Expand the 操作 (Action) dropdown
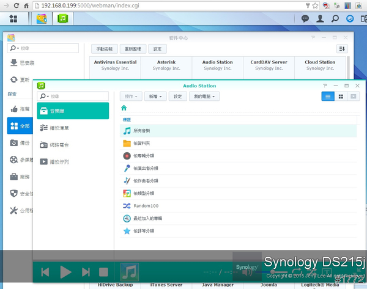Viewport: 367px width, 289px height. click(x=131, y=97)
